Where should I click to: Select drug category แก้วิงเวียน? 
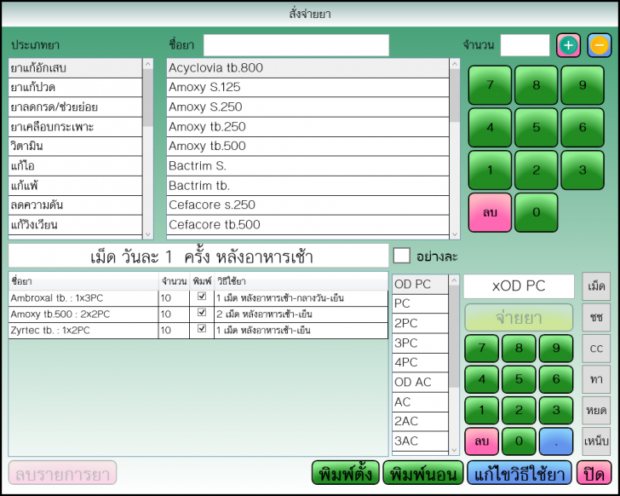(75, 225)
